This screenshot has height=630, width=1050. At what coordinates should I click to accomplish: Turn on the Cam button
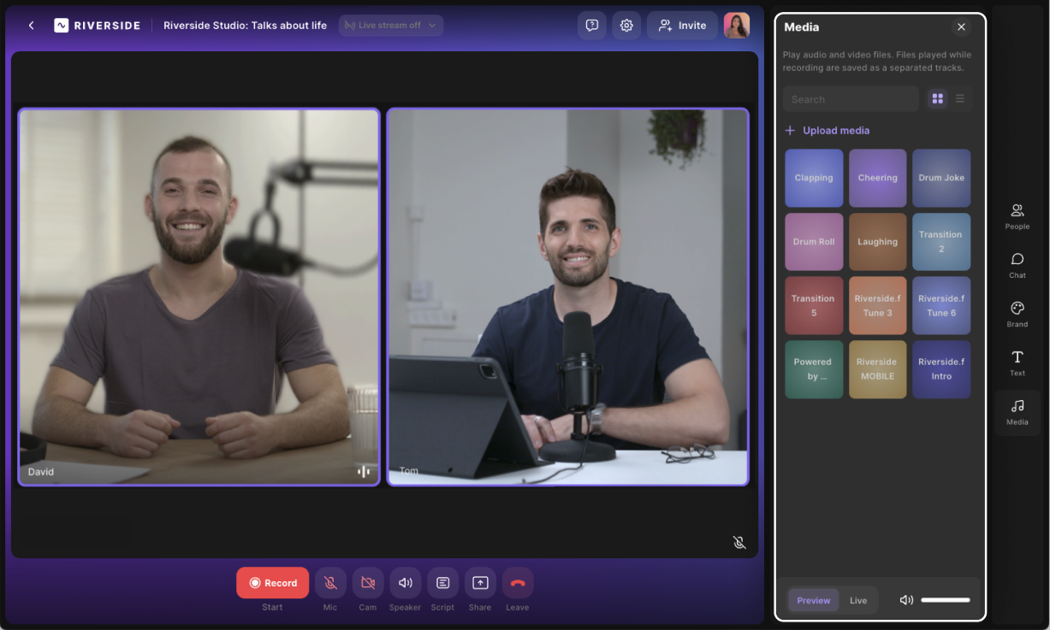(368, 583)
